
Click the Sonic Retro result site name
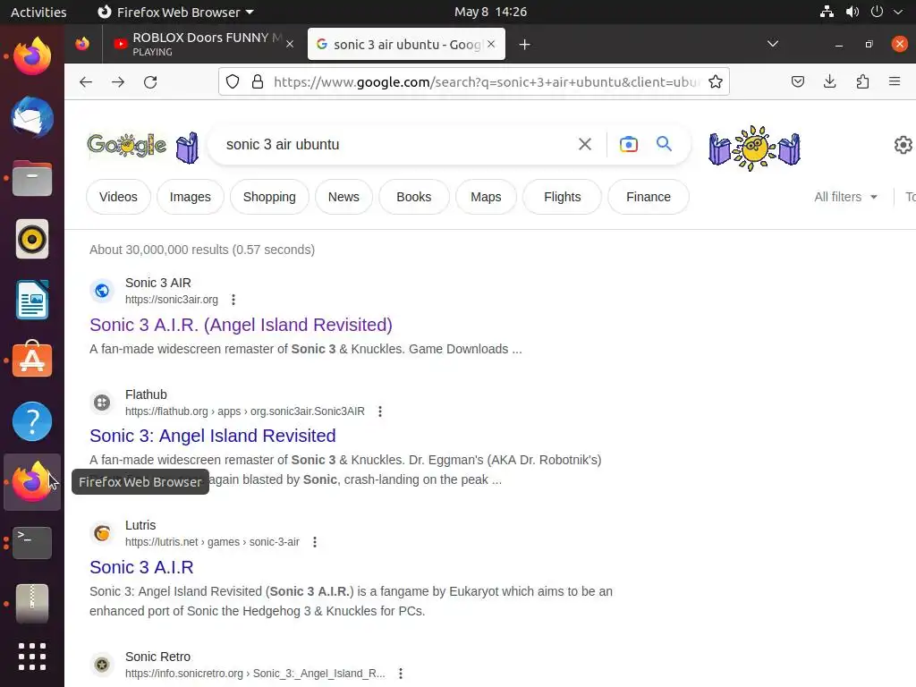[157, 657]
